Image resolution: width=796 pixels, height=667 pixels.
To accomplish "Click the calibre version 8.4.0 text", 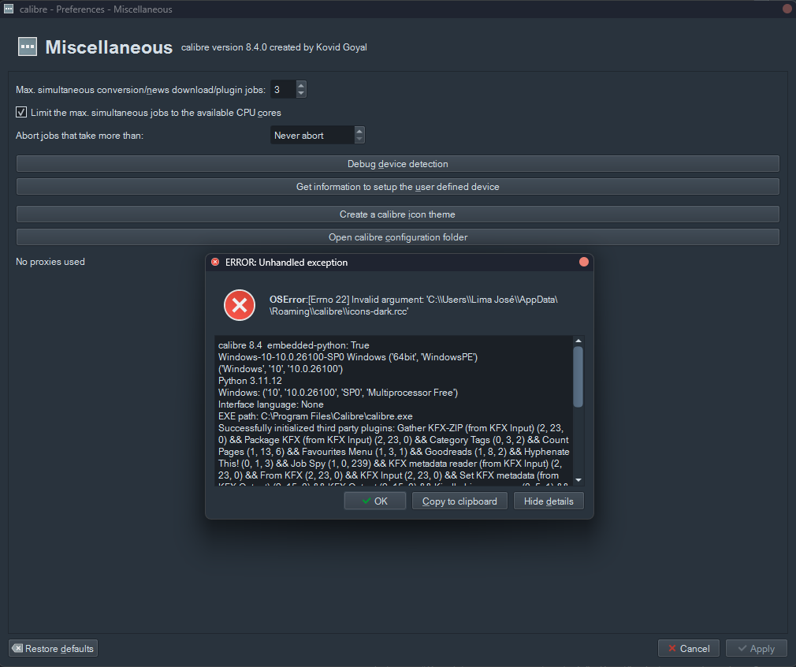I will pyautogui.click(x=274, y=47).
